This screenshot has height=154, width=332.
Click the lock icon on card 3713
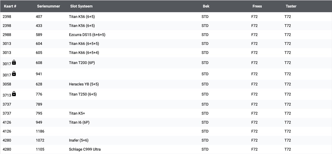(14, 94)
